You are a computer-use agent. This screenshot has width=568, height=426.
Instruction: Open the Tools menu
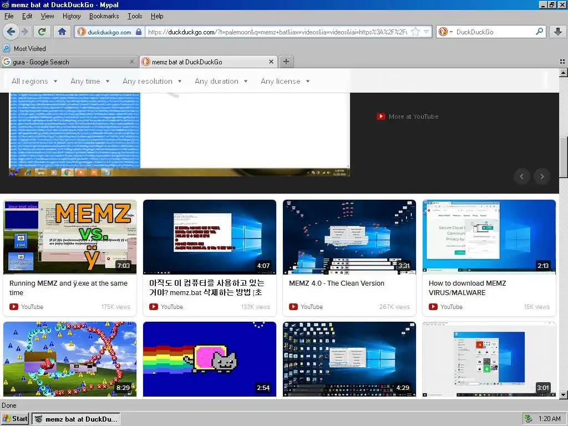[x=135, y=16]
